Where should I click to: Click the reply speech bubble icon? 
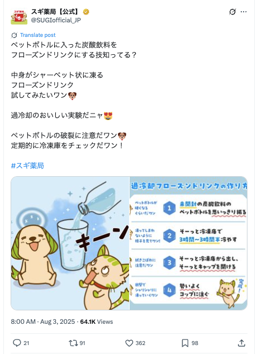tap(17, 343)
